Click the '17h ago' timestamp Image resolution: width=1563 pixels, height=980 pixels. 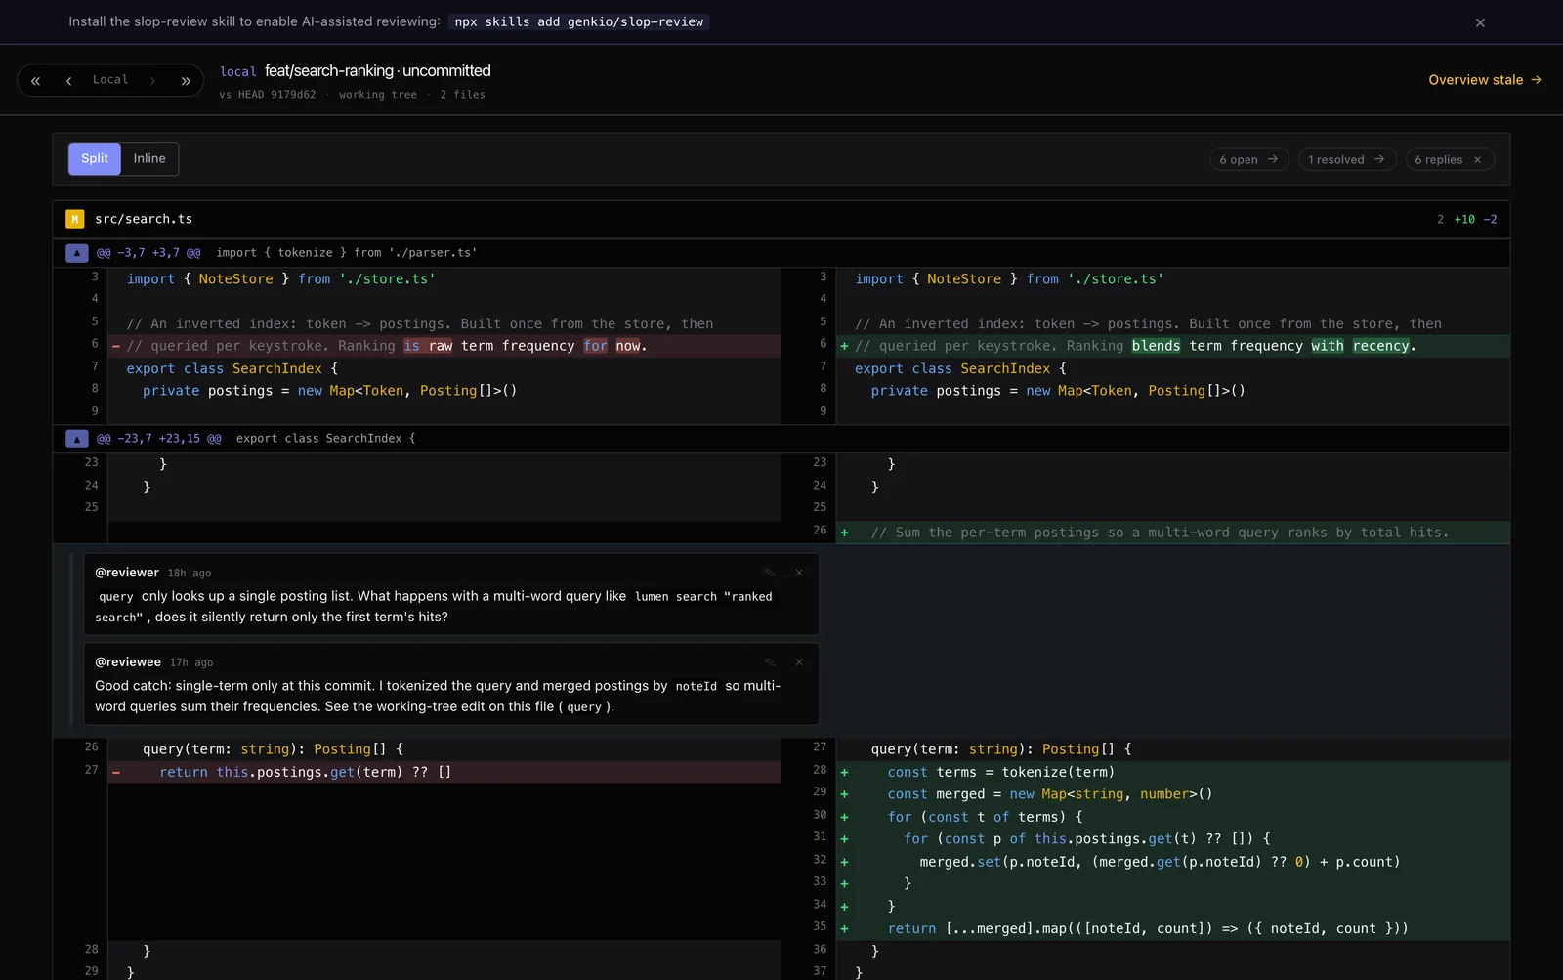coord(191,662)
